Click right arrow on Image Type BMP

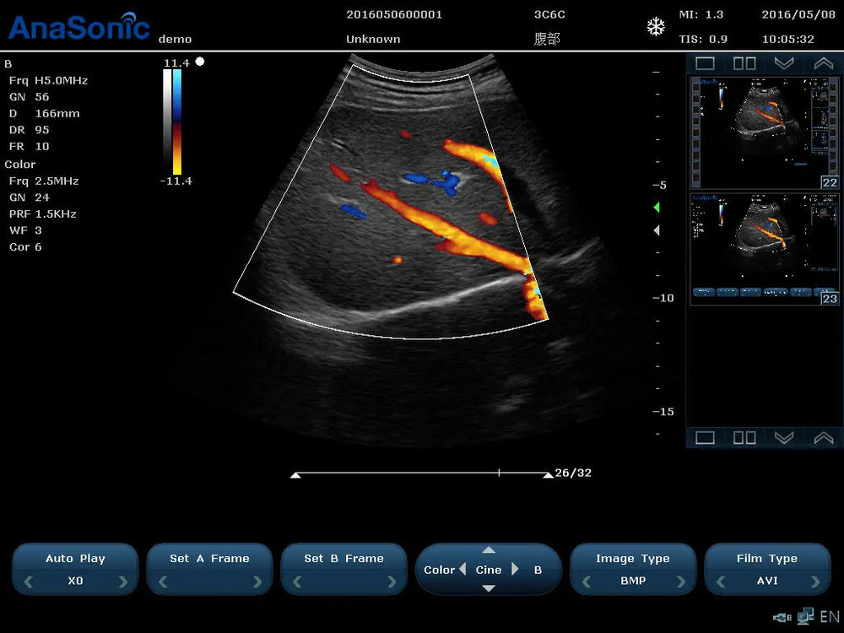tap(681, 582)
